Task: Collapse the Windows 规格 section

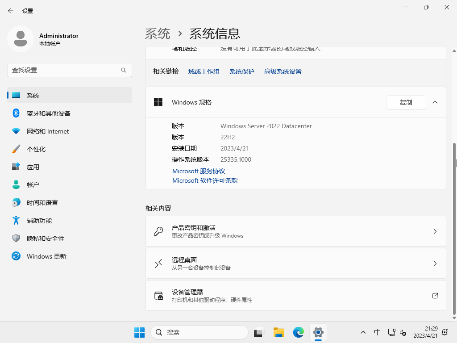Action: tap(435, 102)
